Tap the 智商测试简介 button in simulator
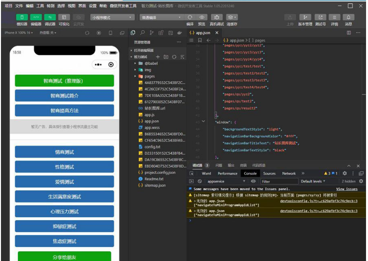The width and height of the screenshot is (368, 261). click(64, 95)
